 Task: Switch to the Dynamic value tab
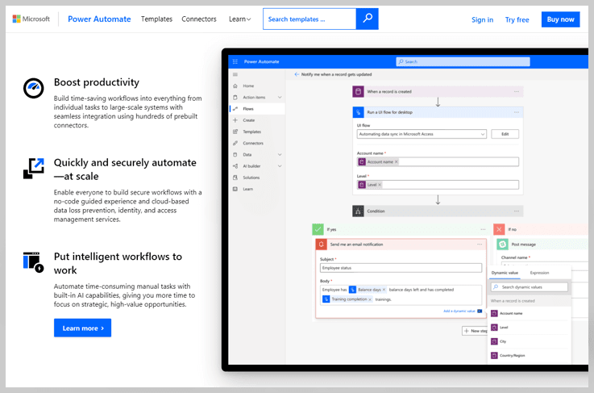coord(505,273)
